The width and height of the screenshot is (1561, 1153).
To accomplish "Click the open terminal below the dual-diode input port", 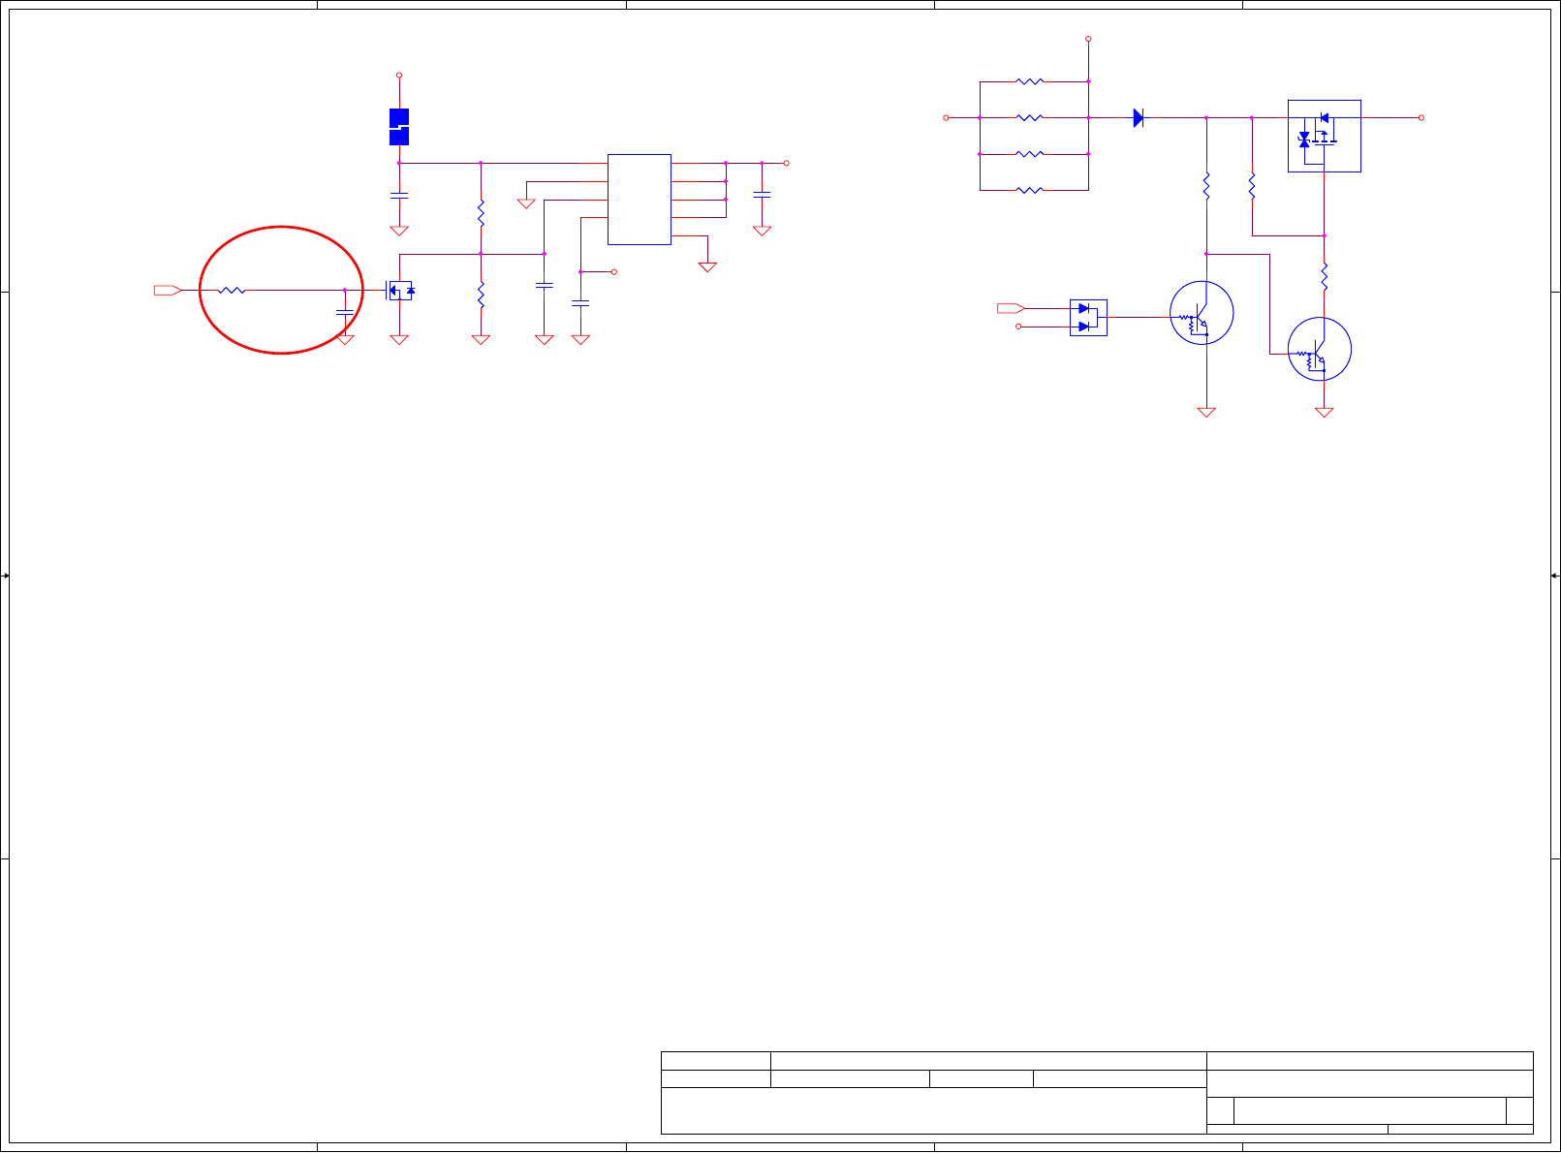I will (1018, 327).
